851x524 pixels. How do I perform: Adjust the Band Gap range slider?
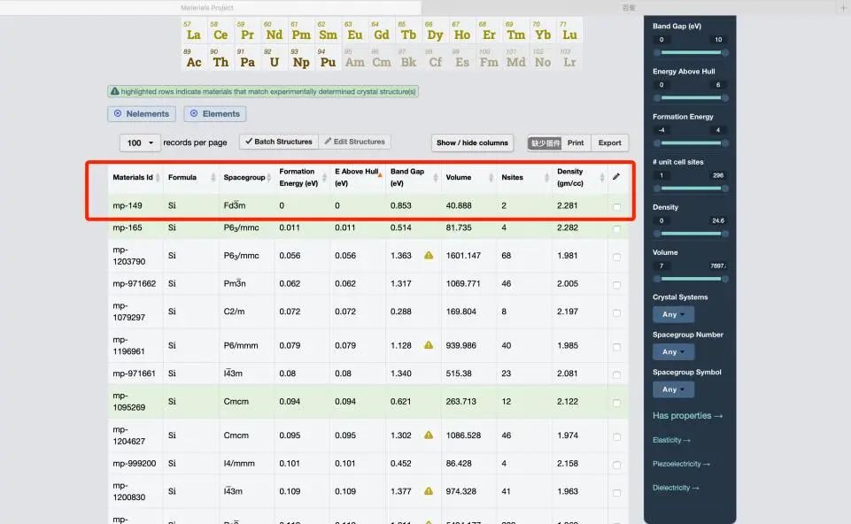tap(691, 52)
